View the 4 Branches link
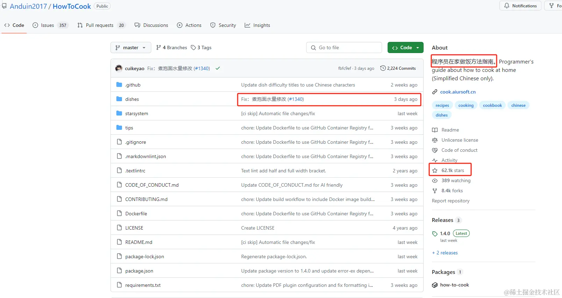Image resolution: width=562 pixels, height=298 pixels. pyautogui.click(x=172, y=47)
